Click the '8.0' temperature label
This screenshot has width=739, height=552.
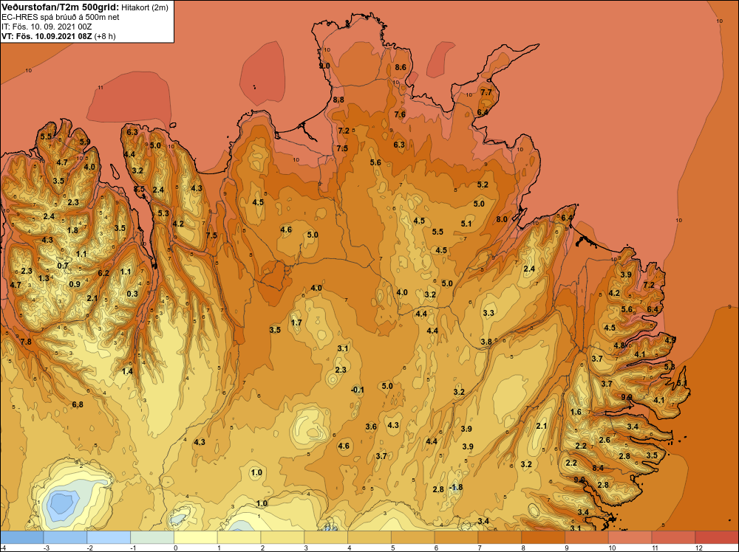click(x=502, y=219)
